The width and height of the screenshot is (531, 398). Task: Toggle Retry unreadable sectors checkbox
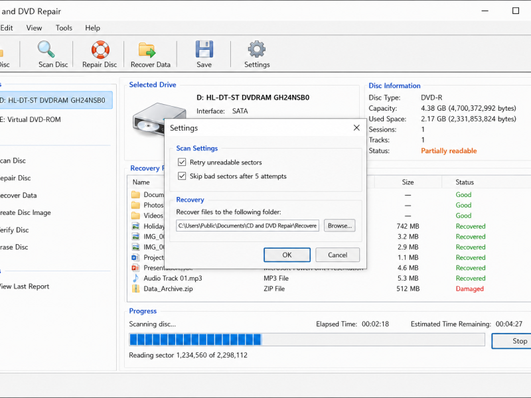[x=182, y=162]
